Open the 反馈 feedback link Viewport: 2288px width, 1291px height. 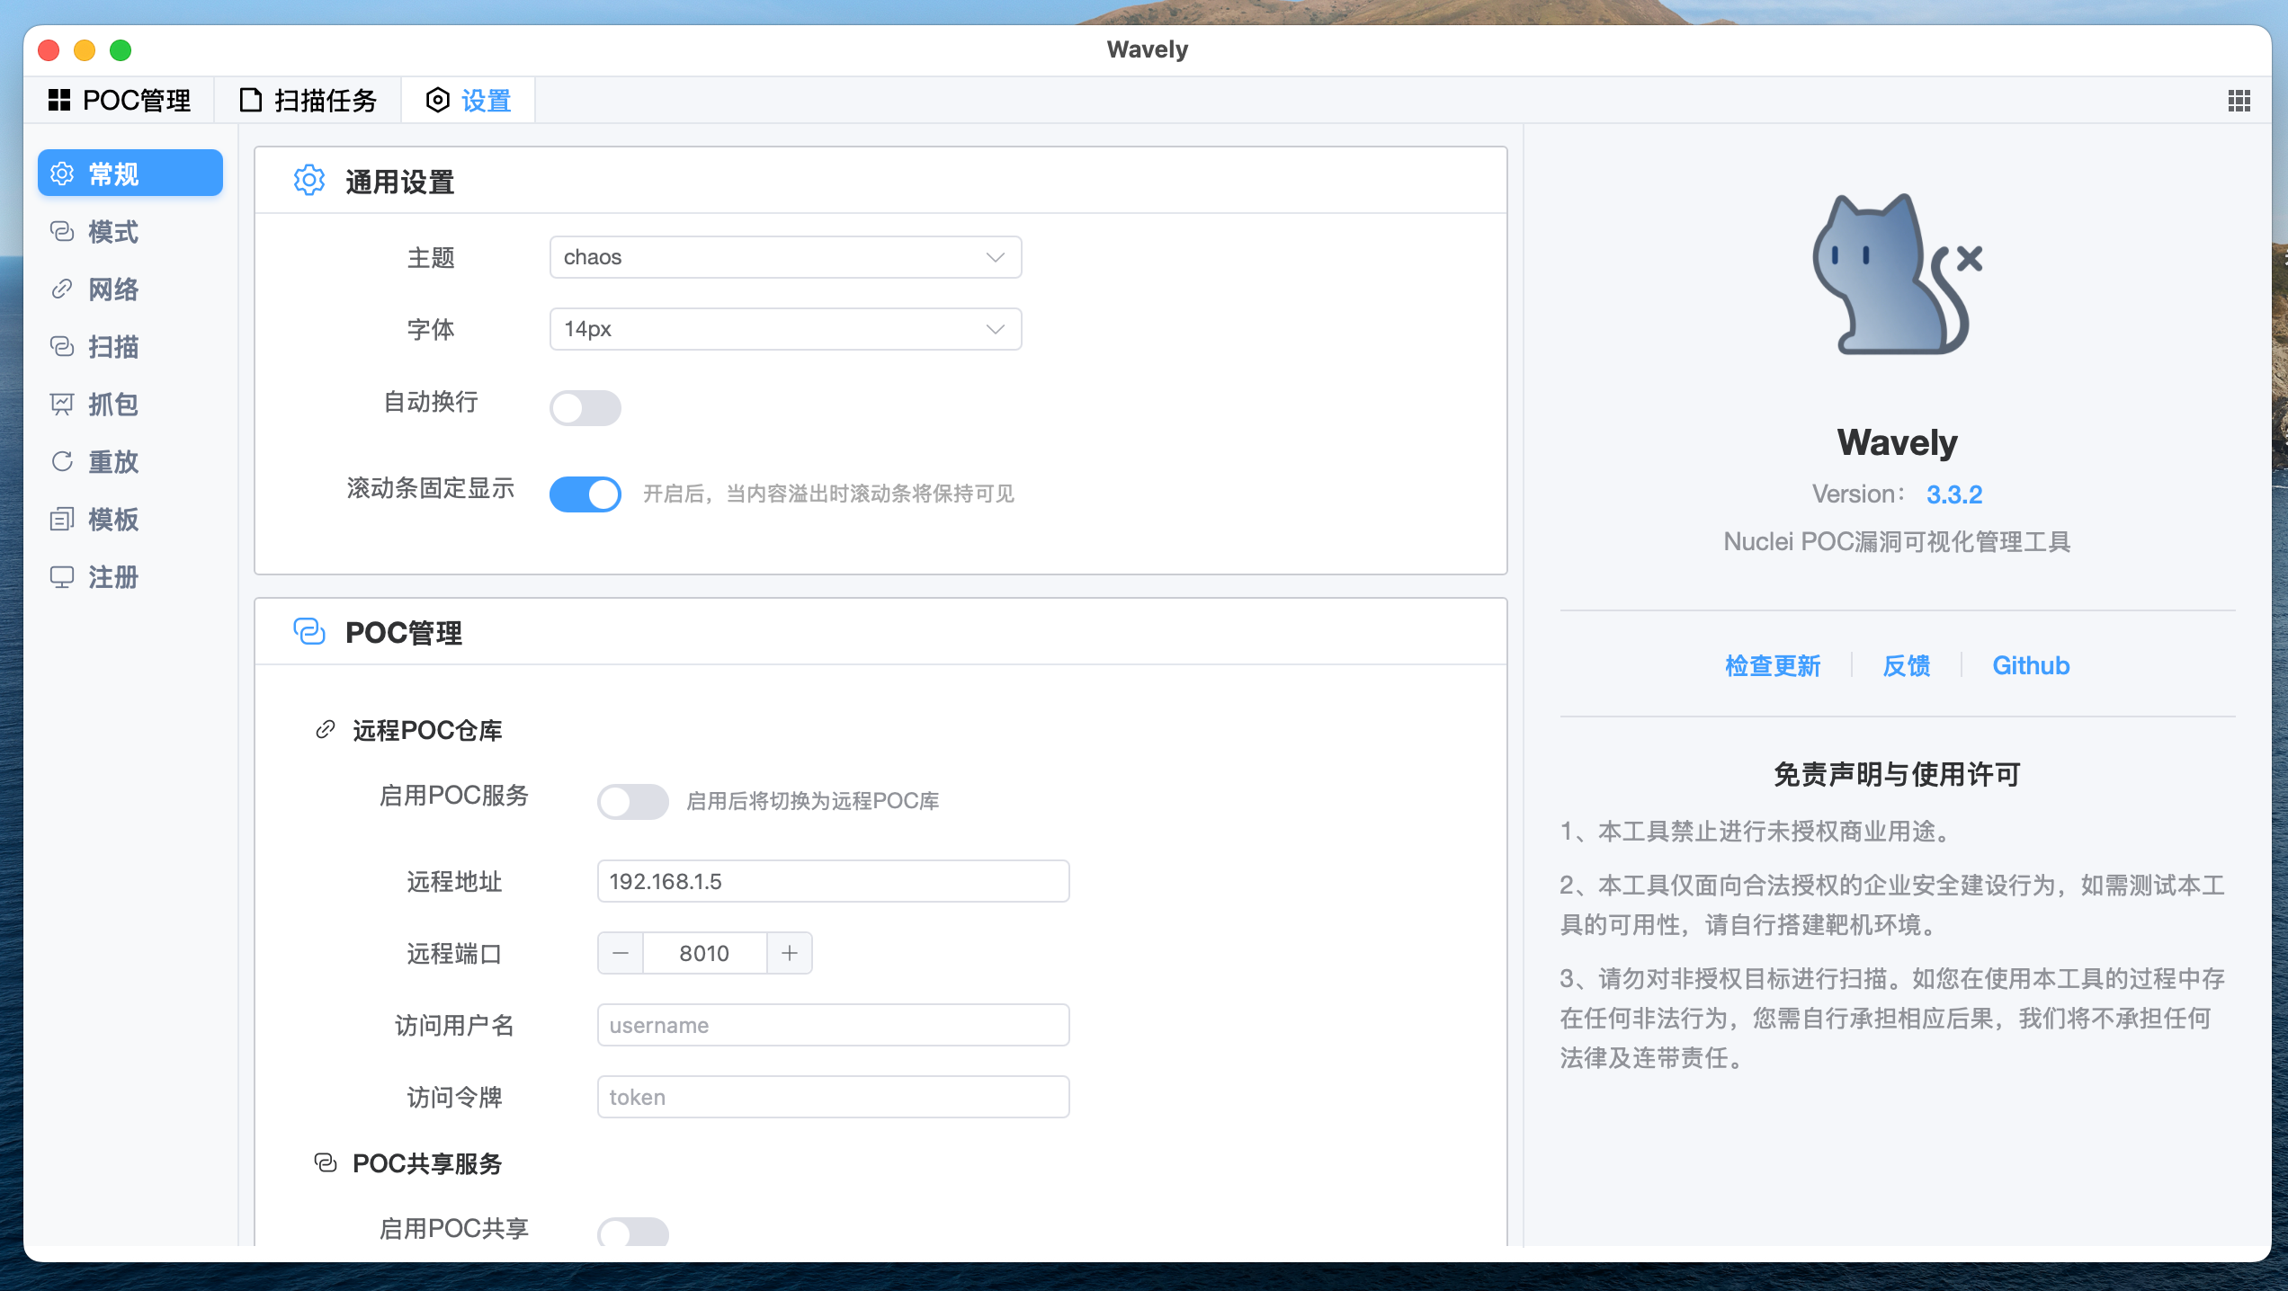point(1907,665)
